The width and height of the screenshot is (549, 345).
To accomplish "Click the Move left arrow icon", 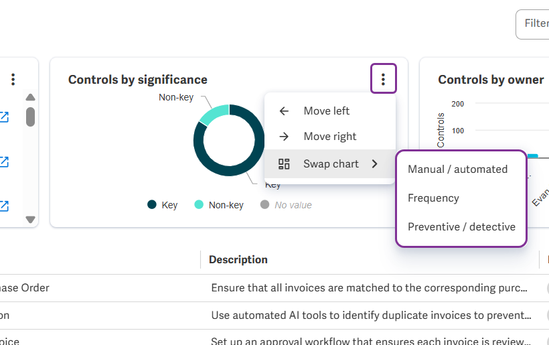I will (284, 111).
